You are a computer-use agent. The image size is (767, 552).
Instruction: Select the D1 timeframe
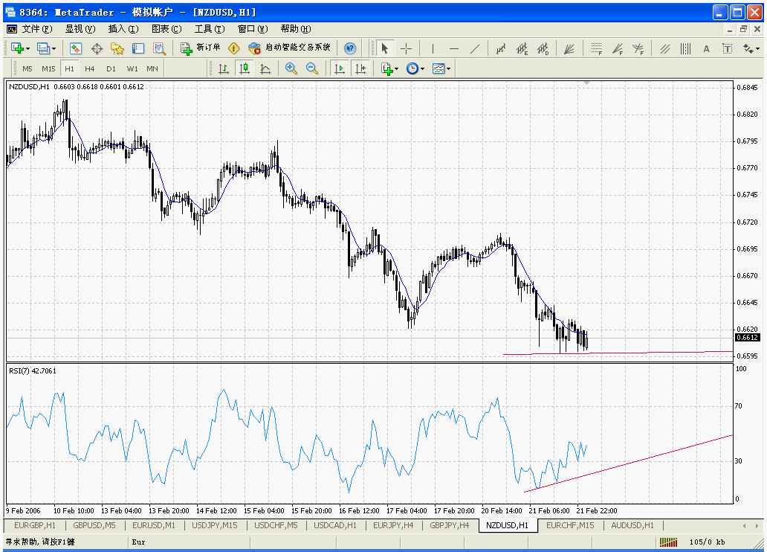pyautogui.click(x=111, y=68)
